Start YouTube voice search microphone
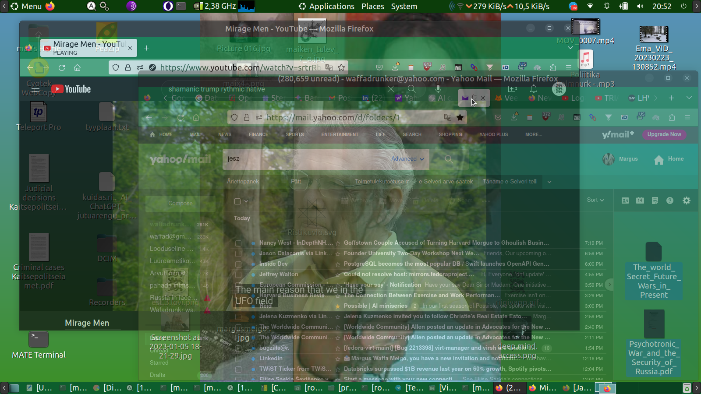This screenshot has width=701, height=394. point(438,89)
